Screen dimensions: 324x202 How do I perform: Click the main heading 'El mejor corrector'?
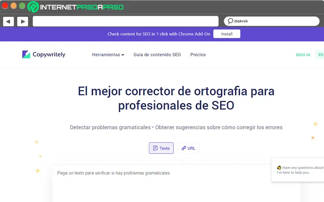[176, 98]
